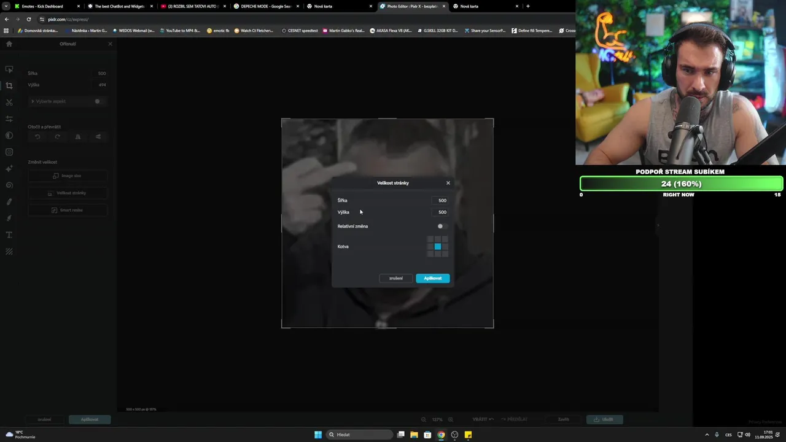This screenshot has height=442, width=786.
Task: Click the Uložit save button
Action: pyautogui.click(x=605, y=419)
